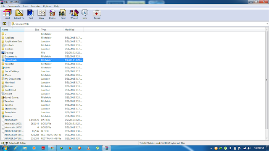Show archive Info

point(85,14)
